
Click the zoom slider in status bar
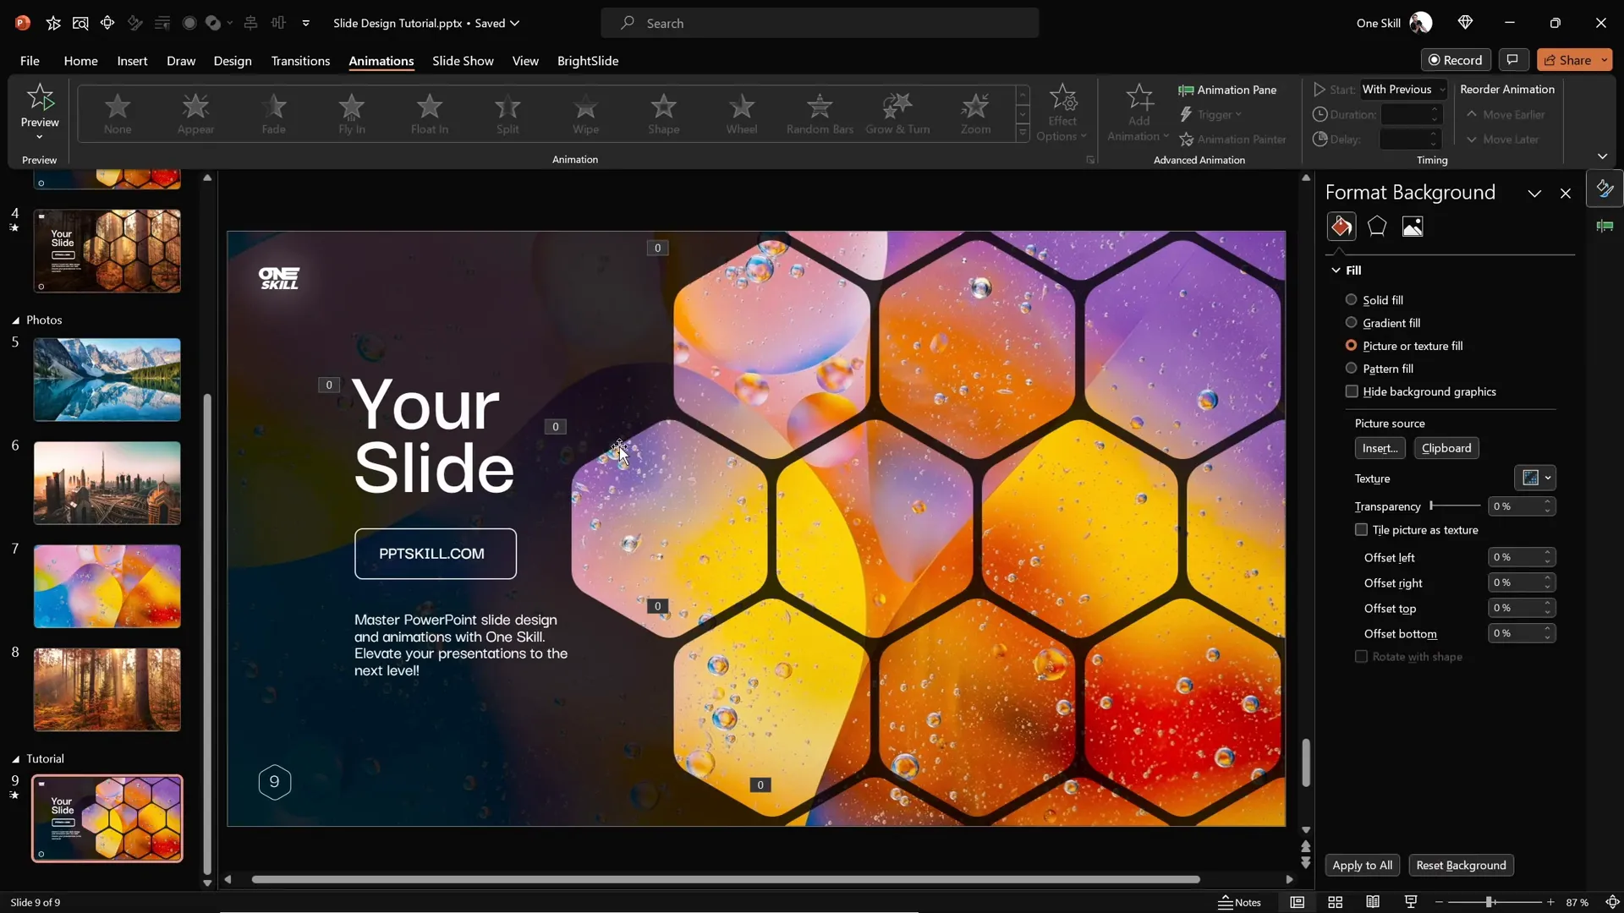coord(1494,902)
